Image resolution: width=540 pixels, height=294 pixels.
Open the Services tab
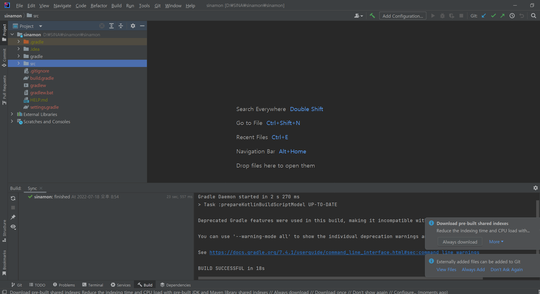(x=121, y=285)
